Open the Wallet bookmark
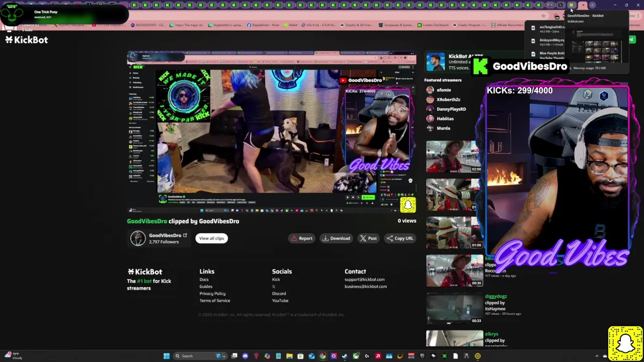644x362 pixels. (290, 25)
